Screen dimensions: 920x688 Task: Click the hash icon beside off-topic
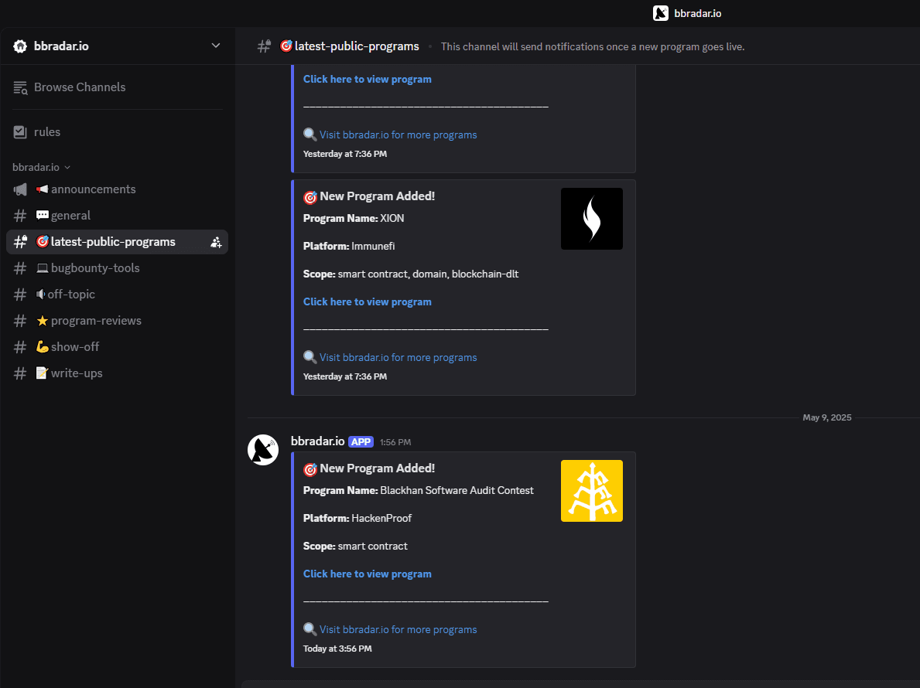tap(20, 295)
